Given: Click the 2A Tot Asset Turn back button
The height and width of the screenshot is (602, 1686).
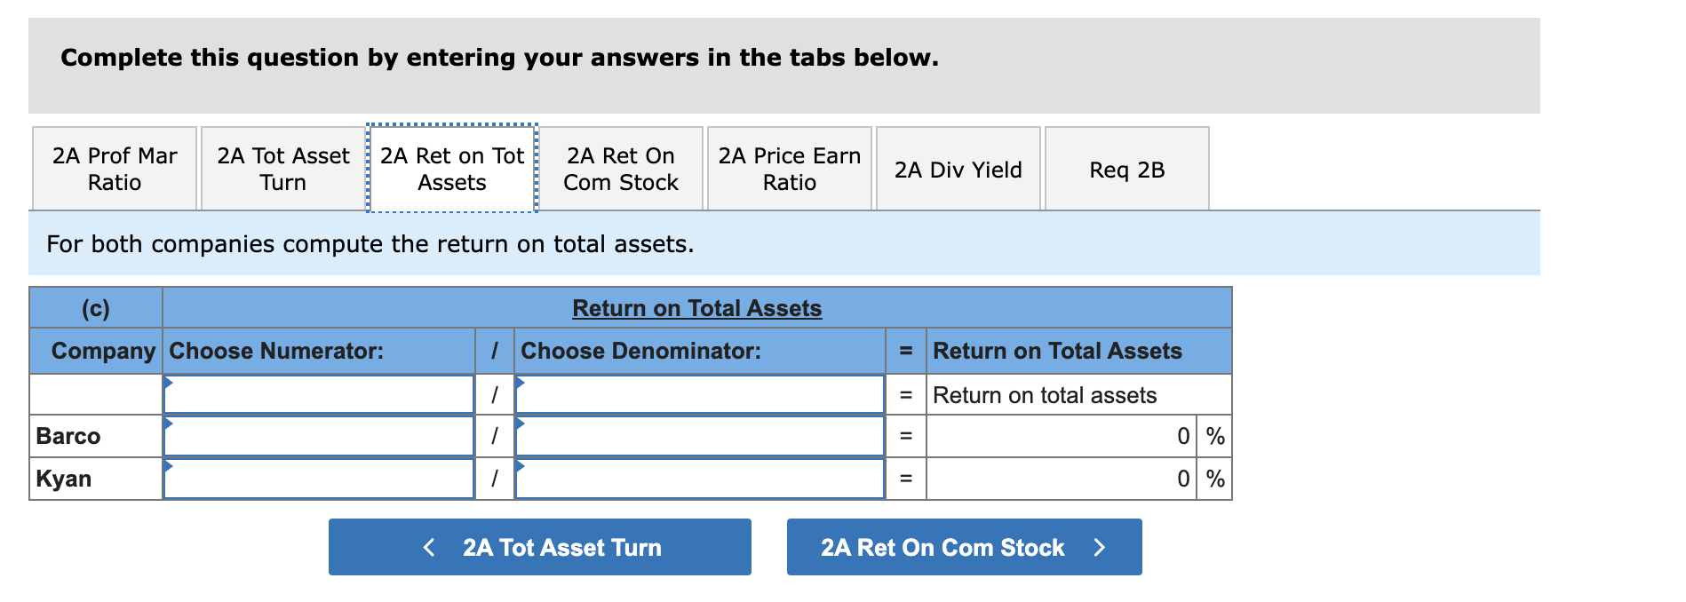Looking at the screenshot, I should [540, 547].
